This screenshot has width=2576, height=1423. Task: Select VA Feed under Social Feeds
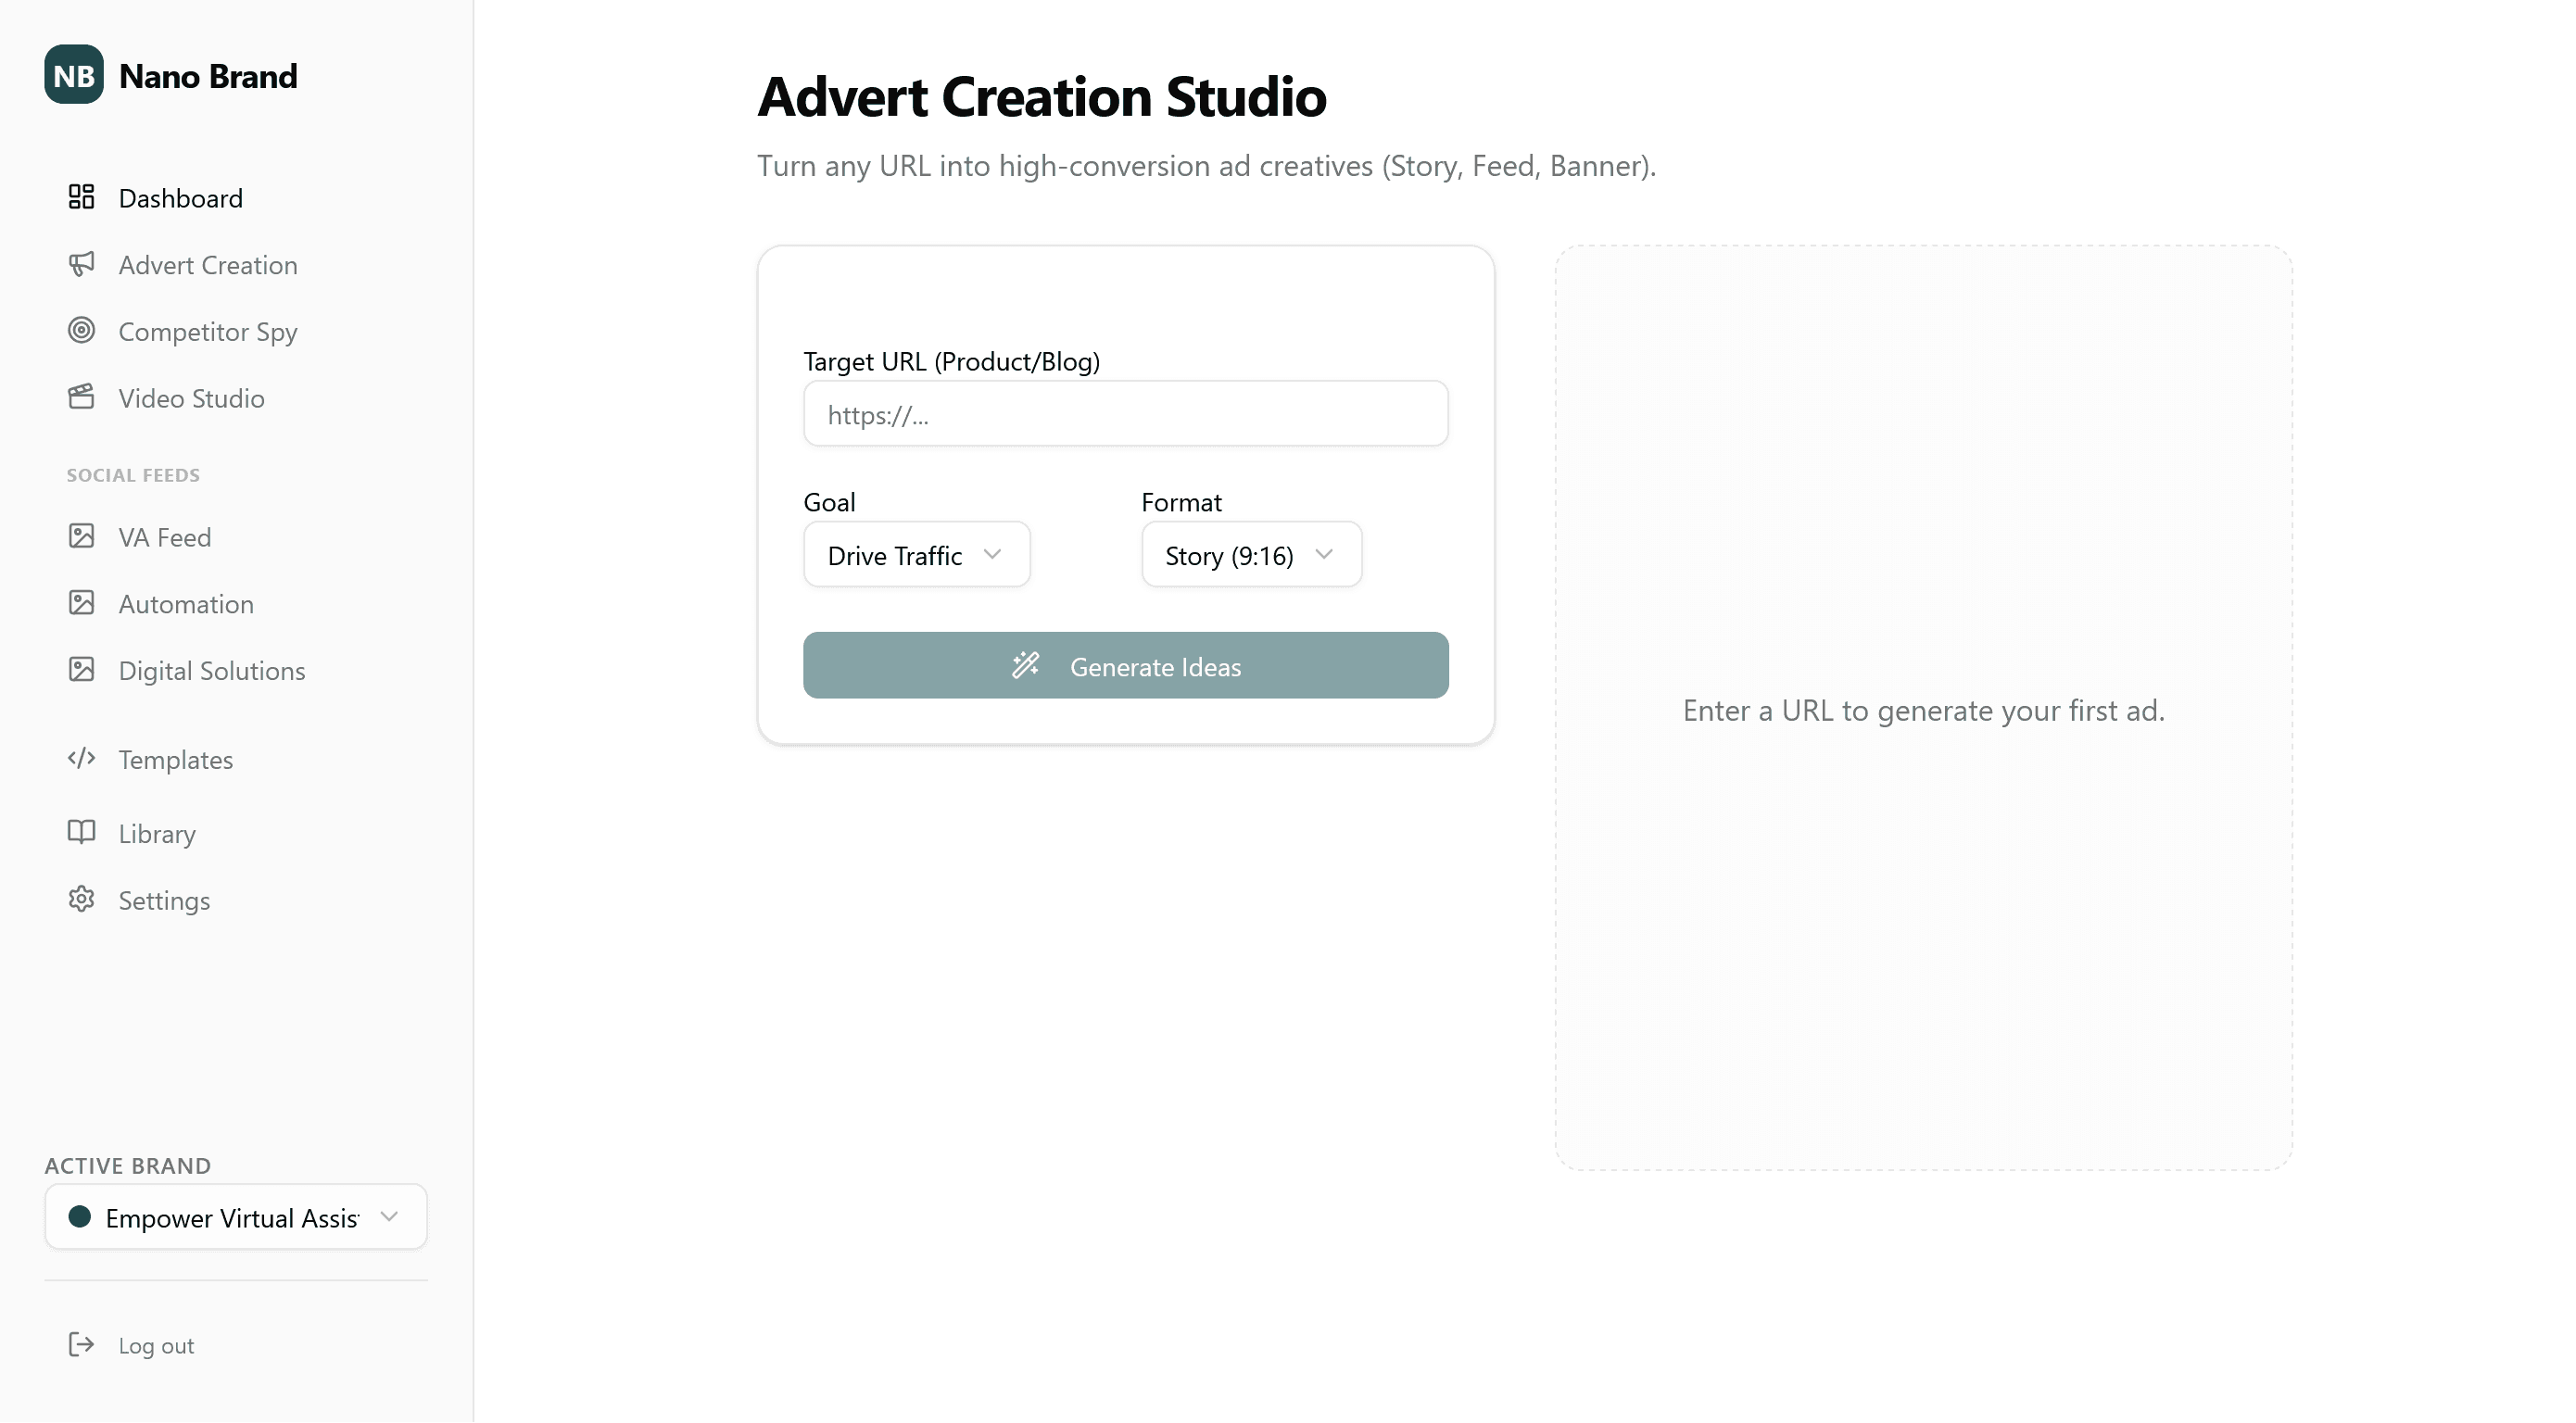pyautogui.click(x=165, y=537)
